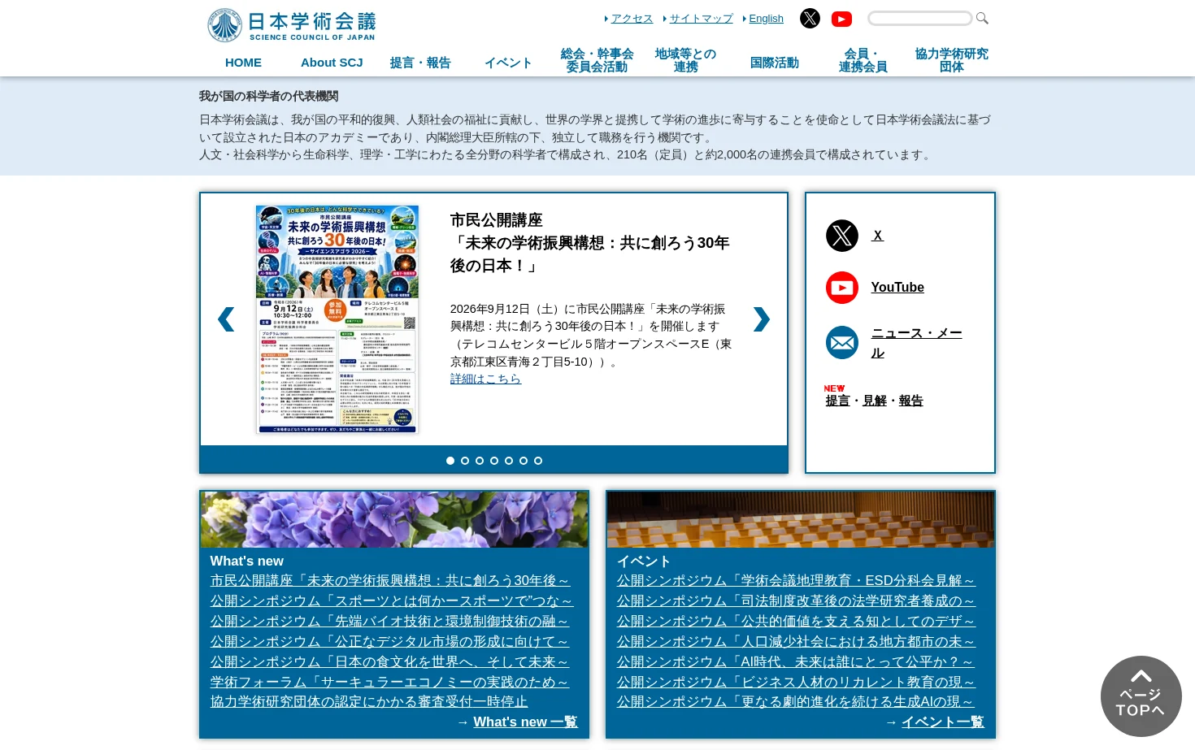Image resolution: width=1195 pixels, height=750 pixels.
Task: Open the 公正なデジタル市場の形成 link
Action: click(x=389, y=642)
